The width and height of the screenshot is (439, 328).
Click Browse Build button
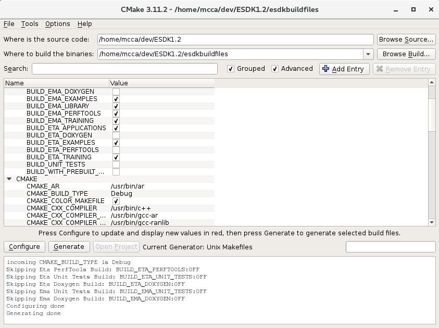(406, 54)
